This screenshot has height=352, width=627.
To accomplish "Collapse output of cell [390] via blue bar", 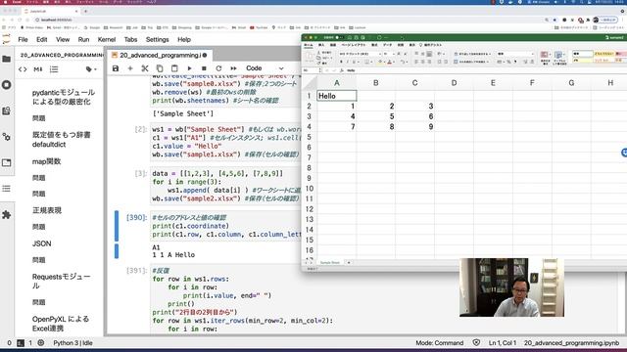I will (x=117, y=251).
